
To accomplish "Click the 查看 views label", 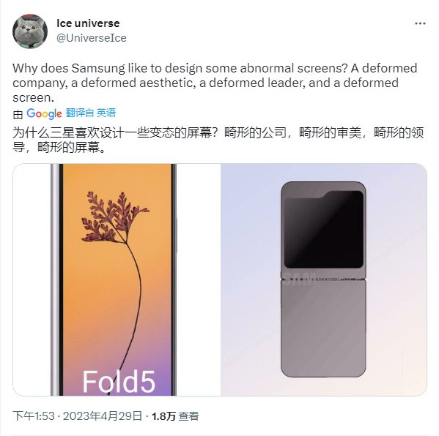I will pyautogui.click(x=188, y=416).
